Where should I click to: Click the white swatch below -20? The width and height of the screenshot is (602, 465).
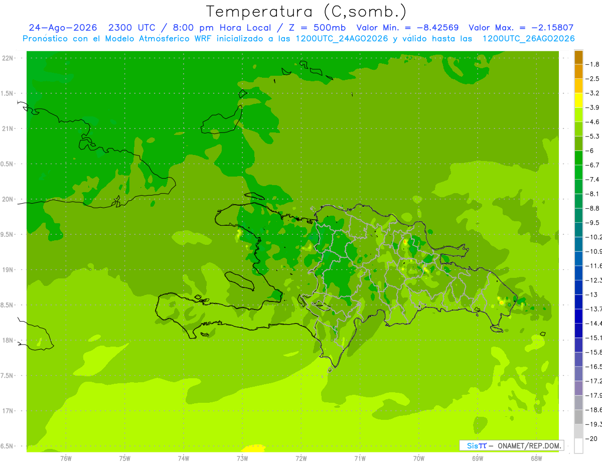[578, 446]
